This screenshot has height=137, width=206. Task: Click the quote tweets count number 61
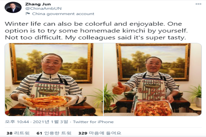pos(39,133)
